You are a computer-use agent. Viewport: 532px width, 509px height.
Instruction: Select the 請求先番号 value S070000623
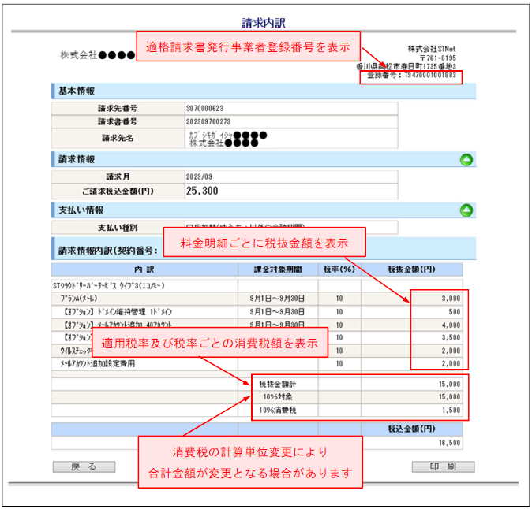(204, 109)
